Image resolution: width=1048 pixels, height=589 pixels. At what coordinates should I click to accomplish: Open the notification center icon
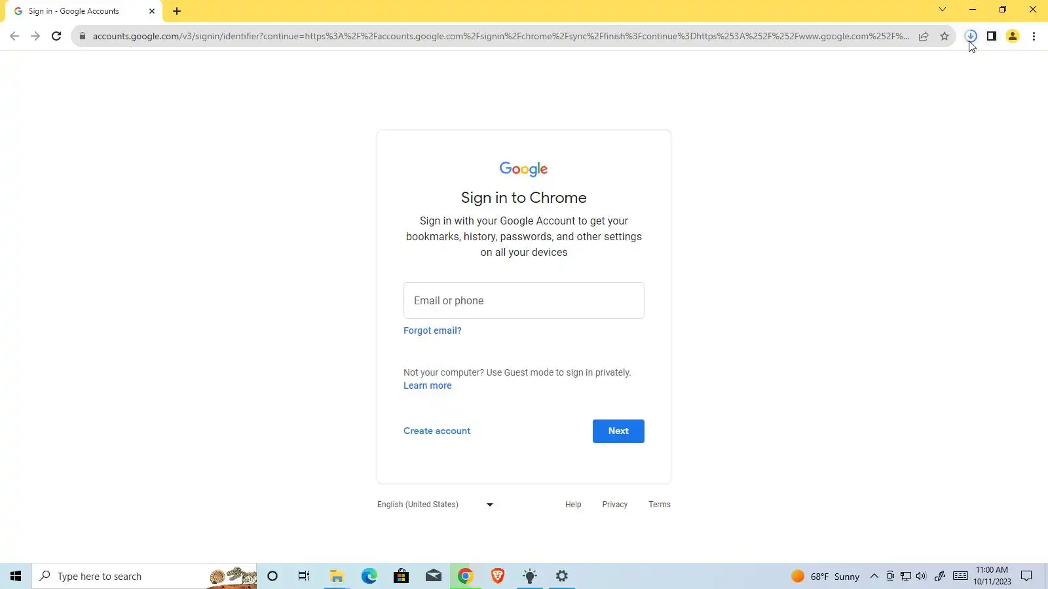point(1026,576)
